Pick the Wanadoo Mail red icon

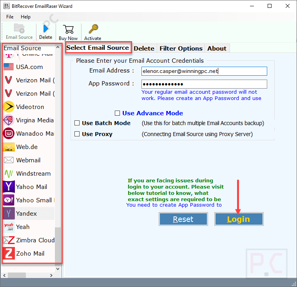pyautogui.click(x=9, y=133)
